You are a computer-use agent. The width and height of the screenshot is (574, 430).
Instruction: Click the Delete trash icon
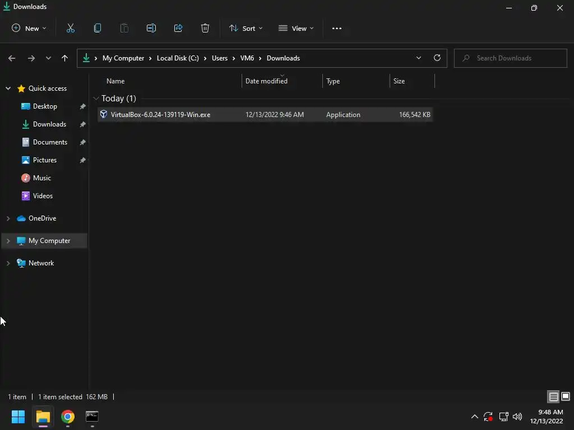(205, 28)
